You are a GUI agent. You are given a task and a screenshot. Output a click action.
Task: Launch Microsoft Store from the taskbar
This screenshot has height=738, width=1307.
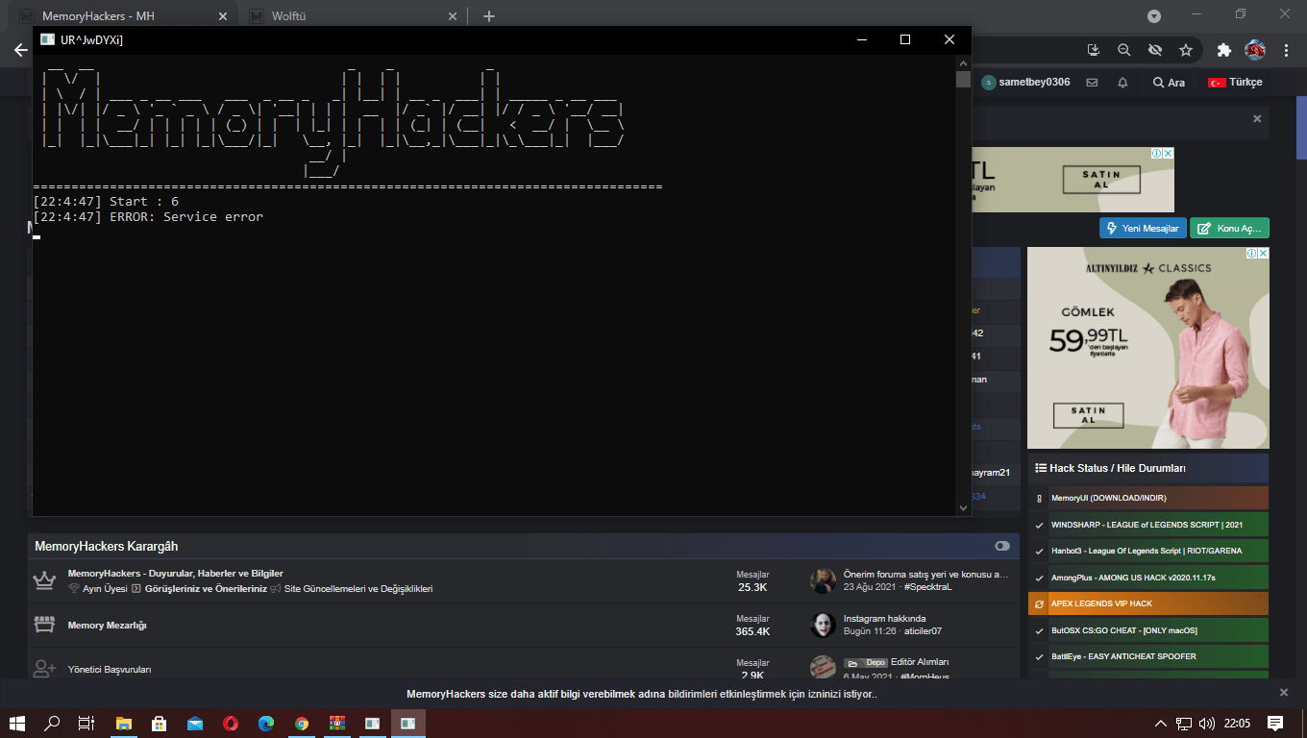pos(160,723)
